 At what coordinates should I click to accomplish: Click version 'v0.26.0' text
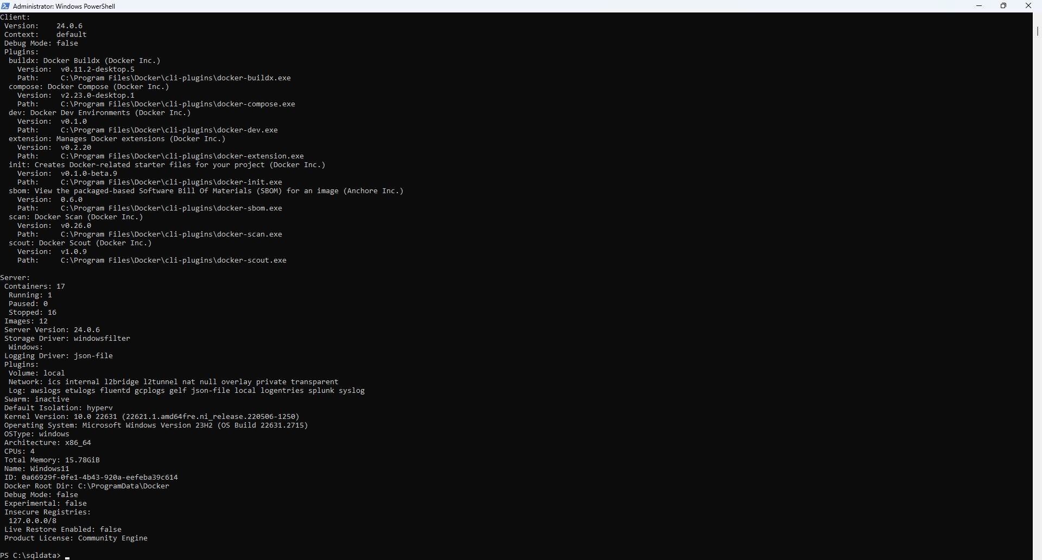[76, 226]
